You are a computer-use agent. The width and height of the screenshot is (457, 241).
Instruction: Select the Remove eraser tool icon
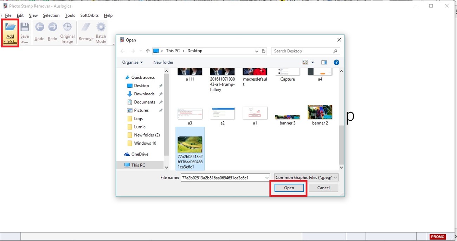pyautogui.click(x=86, y=27)
